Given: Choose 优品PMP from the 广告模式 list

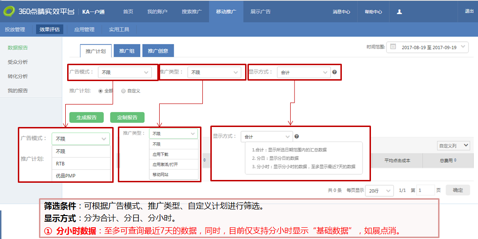Looking at the screenshot, I should click(64, 176).
